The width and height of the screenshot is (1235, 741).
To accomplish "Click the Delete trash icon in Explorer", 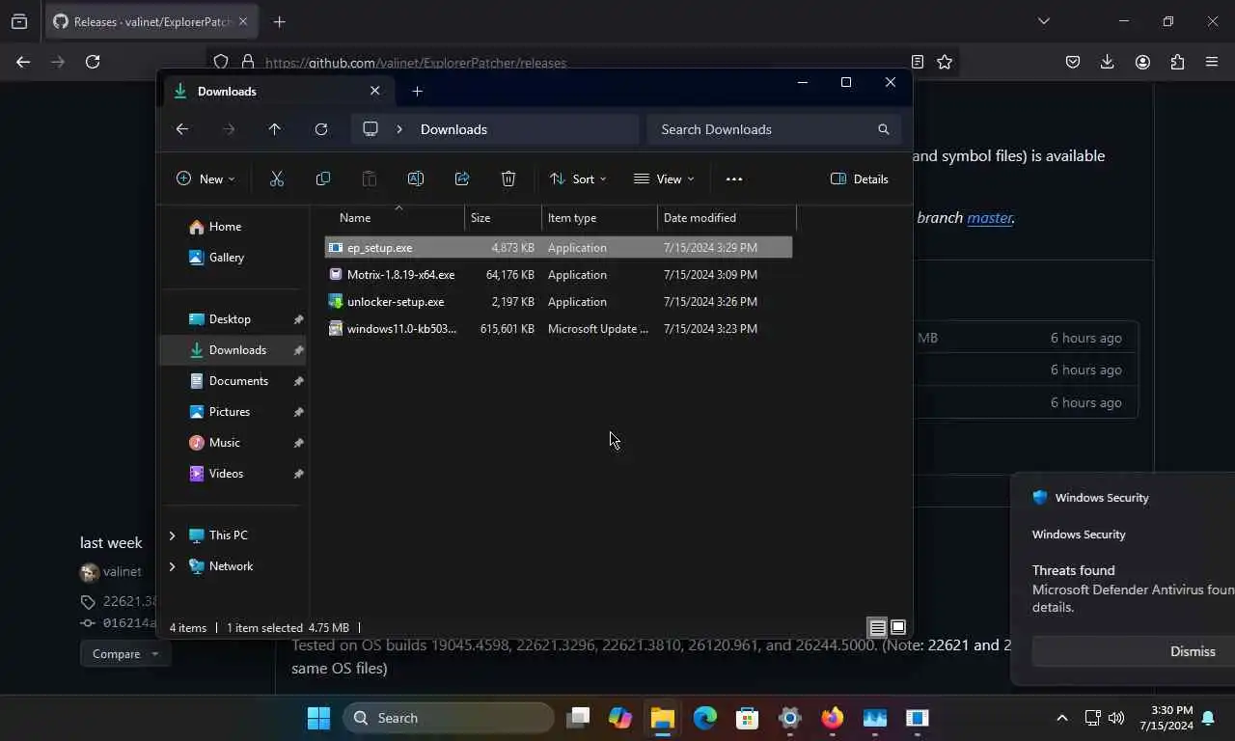I will pos(508,178).
